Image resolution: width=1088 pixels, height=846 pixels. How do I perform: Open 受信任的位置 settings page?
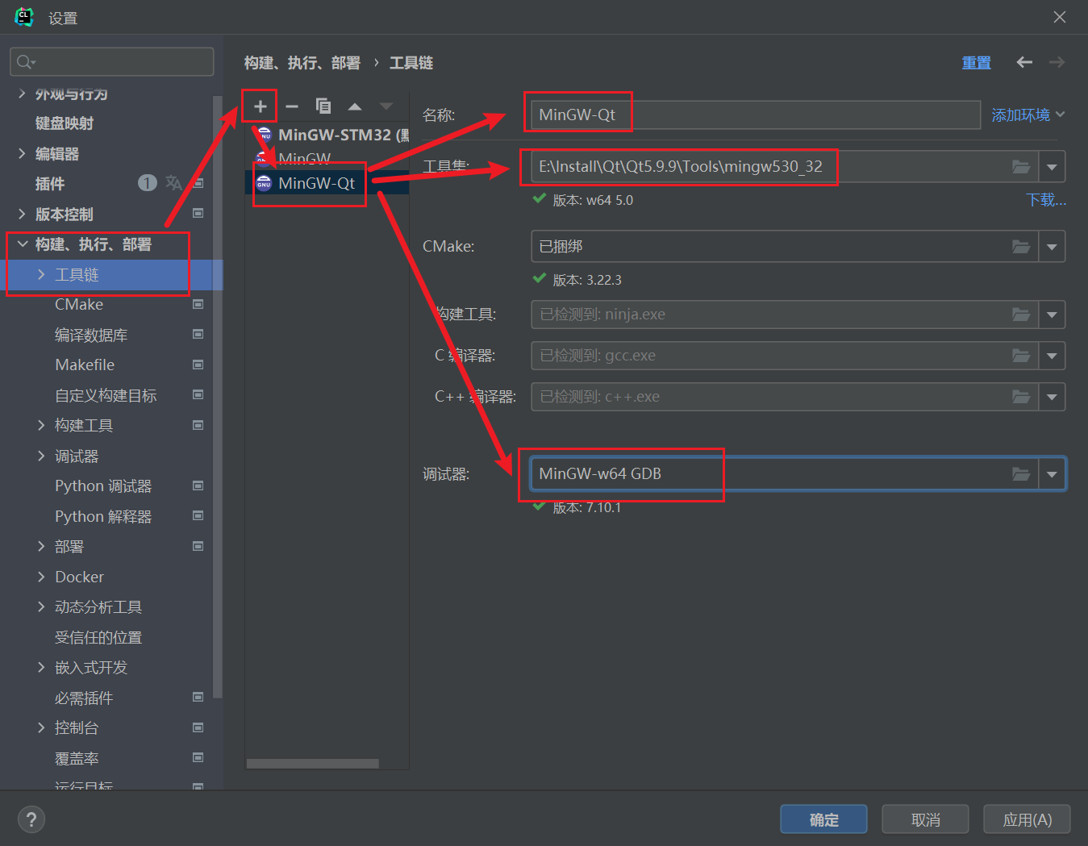click(x=98, y=637)
